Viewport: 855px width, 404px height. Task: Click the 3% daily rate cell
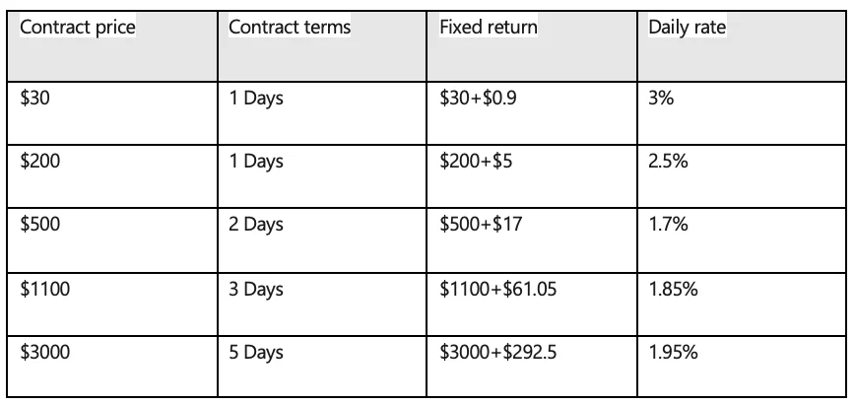661,98
